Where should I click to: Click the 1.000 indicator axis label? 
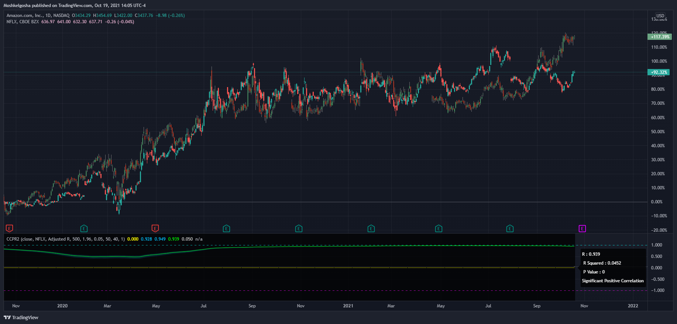point(656,245)
